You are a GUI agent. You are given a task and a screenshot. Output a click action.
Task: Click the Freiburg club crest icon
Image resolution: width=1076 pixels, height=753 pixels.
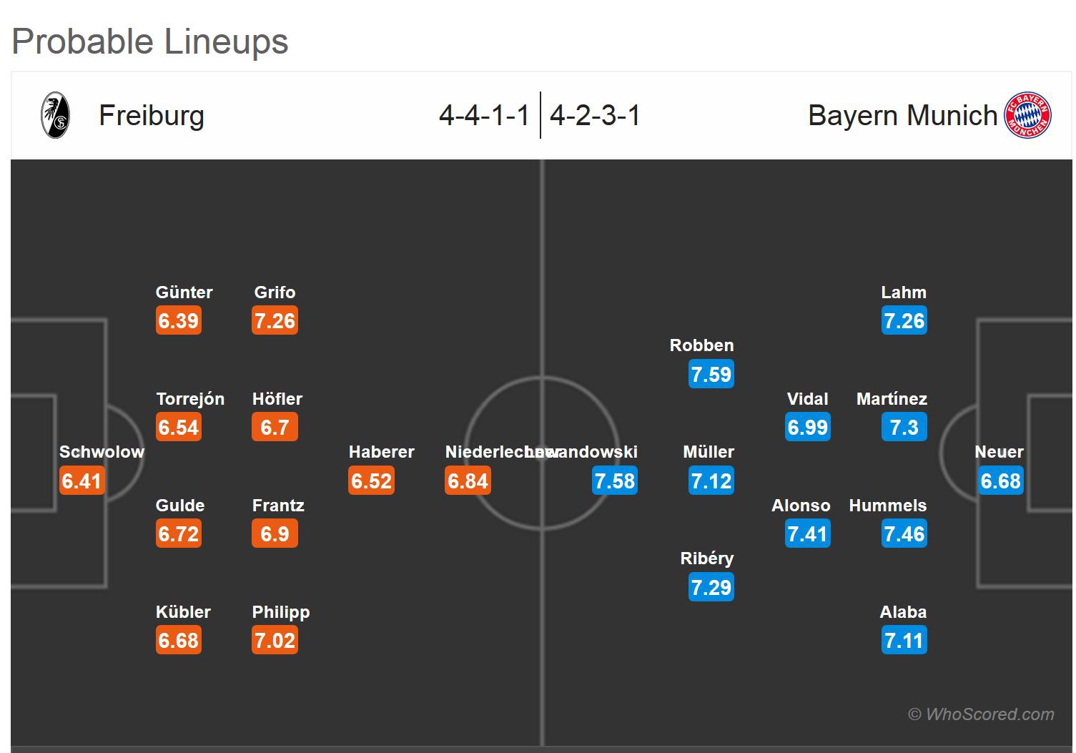(55, 115)
